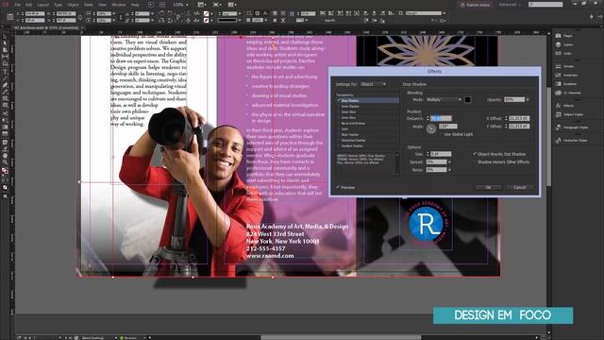604x340 pixels.
Task: Open the zoom level dropdown in the app bar
Action: [x=187, y=5]
